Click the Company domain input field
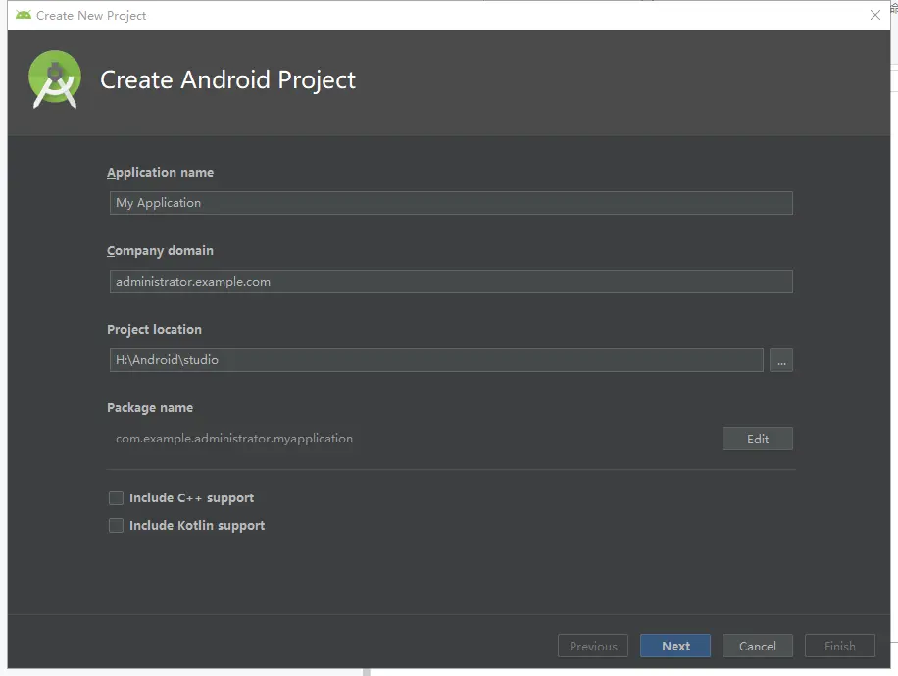This screenshot has height=676, width=898. (x=451, y=282)
